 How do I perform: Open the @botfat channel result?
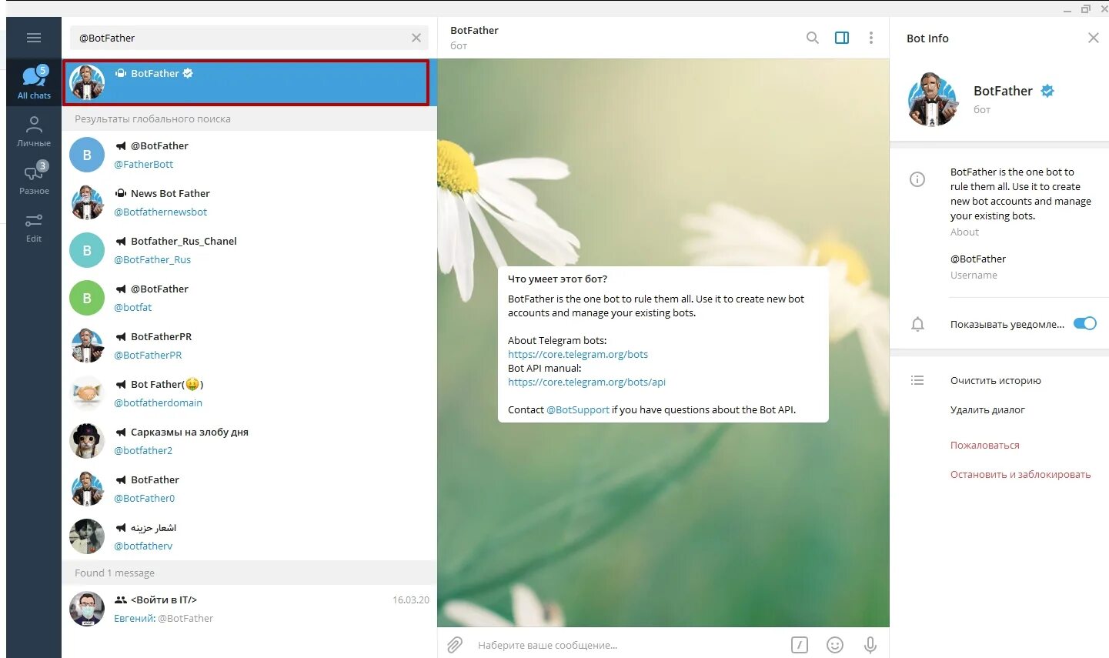[x=249, y=298]
